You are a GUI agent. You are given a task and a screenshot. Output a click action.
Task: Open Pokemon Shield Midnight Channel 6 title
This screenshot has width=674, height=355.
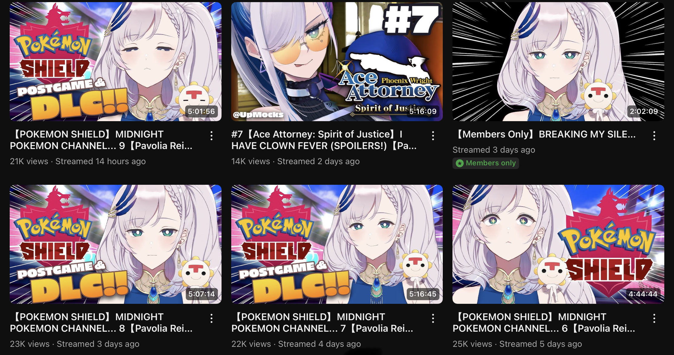tap(544, 323)
